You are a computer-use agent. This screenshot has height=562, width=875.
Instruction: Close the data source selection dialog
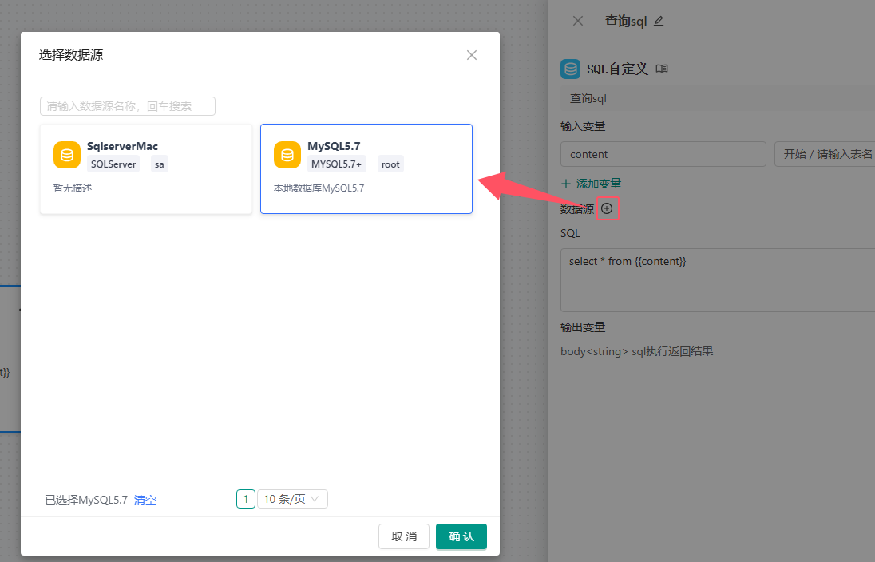tap(472, 55)
